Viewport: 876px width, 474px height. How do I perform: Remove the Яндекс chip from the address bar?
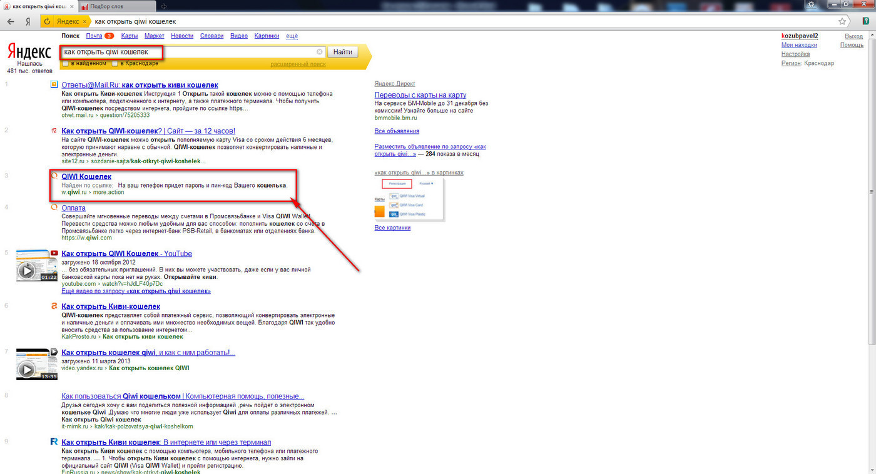85,21
